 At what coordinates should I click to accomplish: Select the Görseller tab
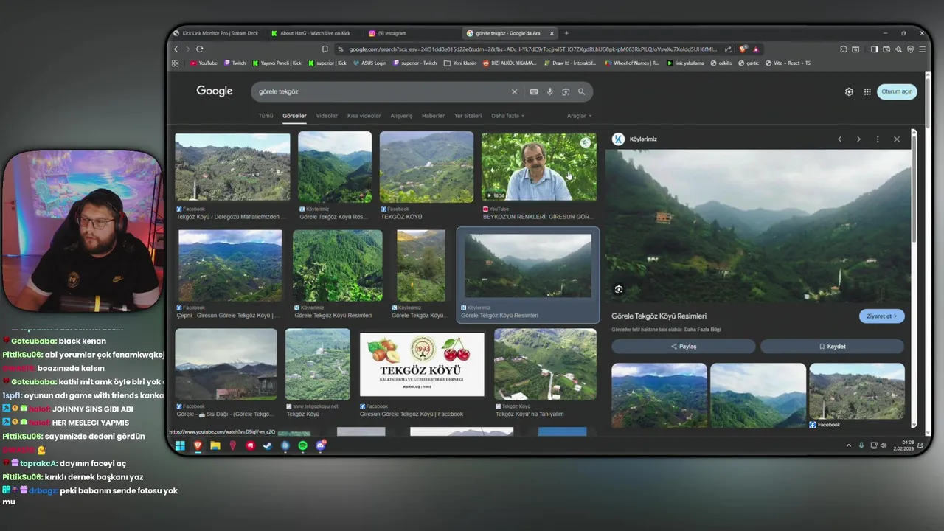[294, 116]
